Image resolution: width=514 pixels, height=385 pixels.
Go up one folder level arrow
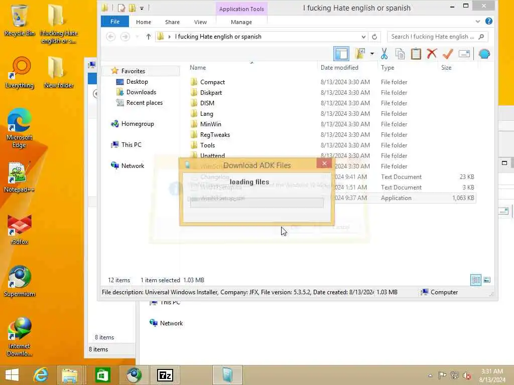pos(149,37)
